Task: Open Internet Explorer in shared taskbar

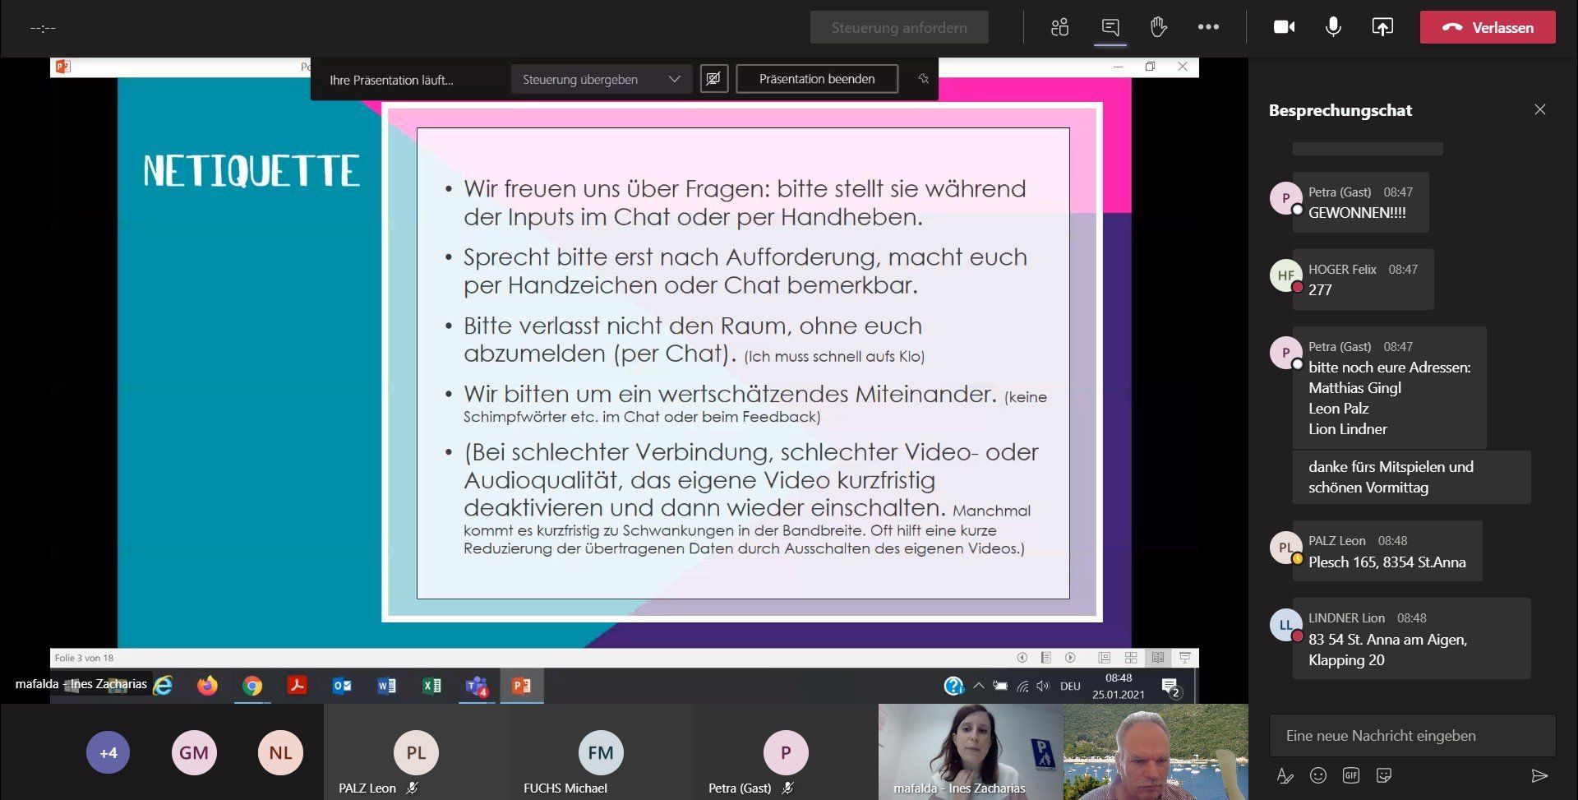Action: [x=163, y=686]
